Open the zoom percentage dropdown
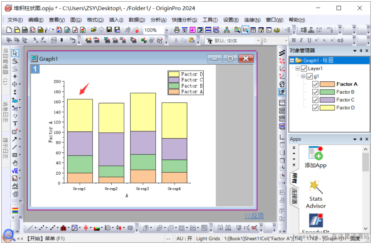The height and width of the screenshot is (244, 372). tap(167, 30)
